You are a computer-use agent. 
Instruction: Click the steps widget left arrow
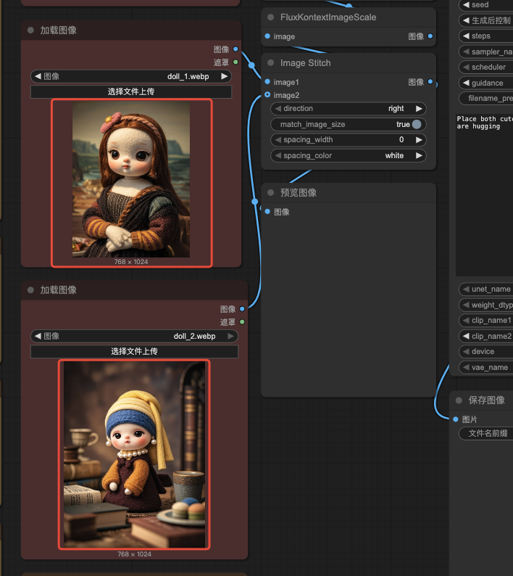click(466, 36)
